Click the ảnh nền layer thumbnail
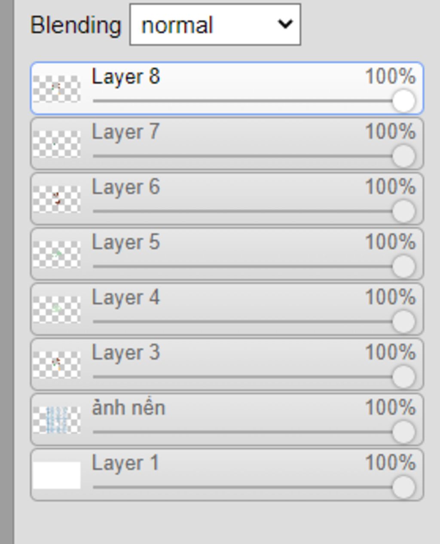 (57, 420)
